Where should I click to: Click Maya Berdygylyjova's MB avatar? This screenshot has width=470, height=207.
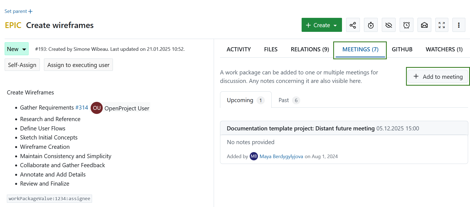[x=254, y=156]
